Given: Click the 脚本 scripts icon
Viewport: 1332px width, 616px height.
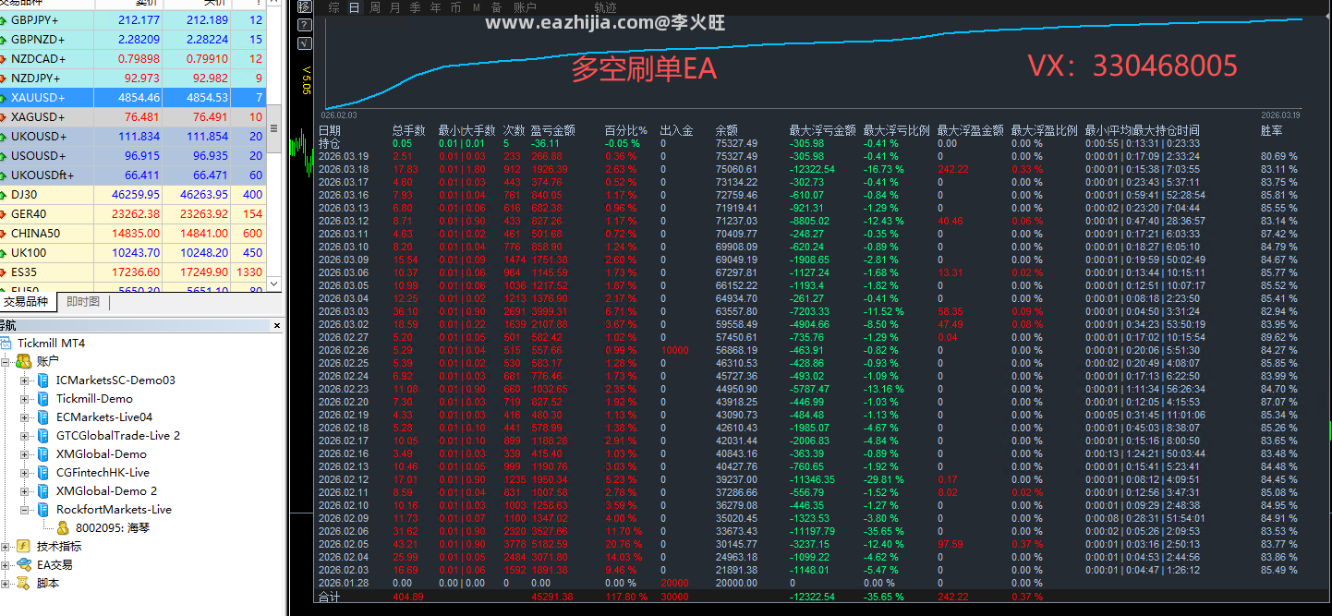Looking at the screenshot, I should (x=23, y=584).
